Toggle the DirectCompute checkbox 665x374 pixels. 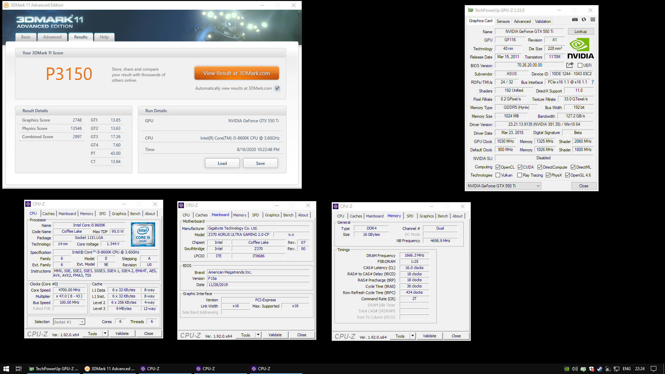[540, 167]
